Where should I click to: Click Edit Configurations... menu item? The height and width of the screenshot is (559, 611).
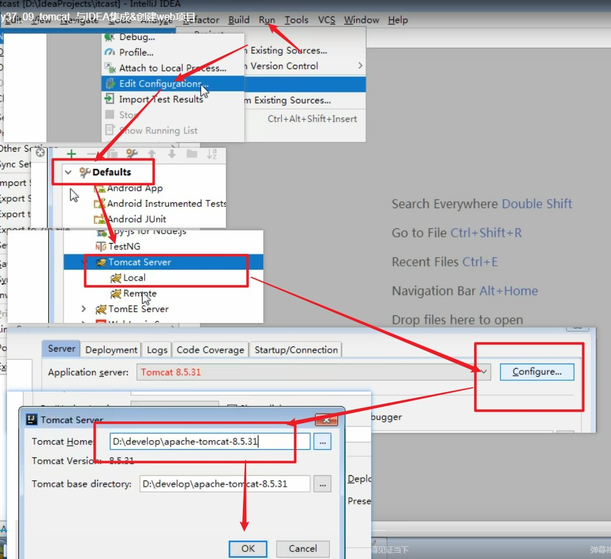coord(173,83)
